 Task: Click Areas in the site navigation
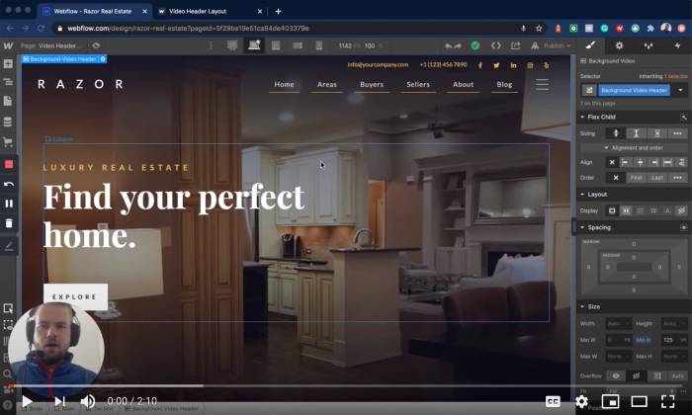tap(327, 84)
